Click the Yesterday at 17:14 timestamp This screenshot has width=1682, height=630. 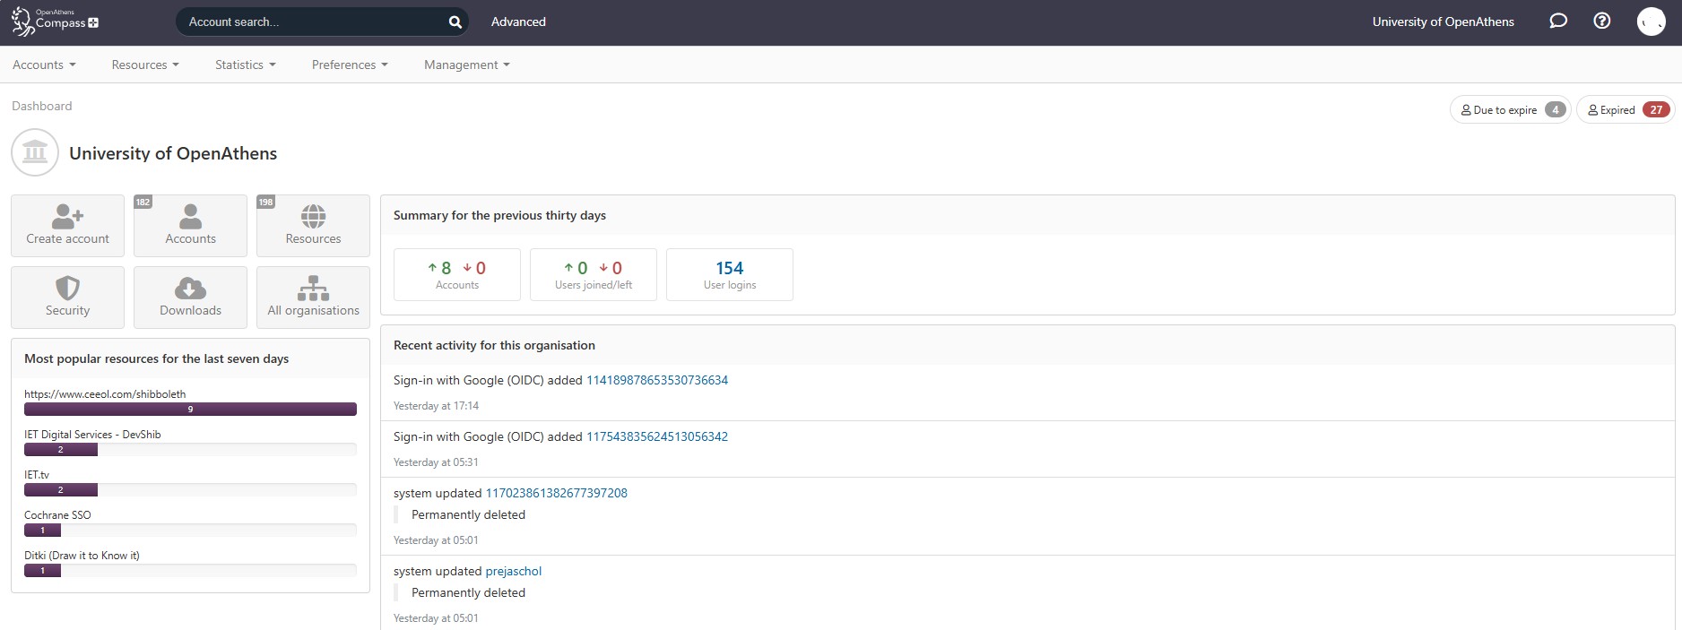point(436,406)
